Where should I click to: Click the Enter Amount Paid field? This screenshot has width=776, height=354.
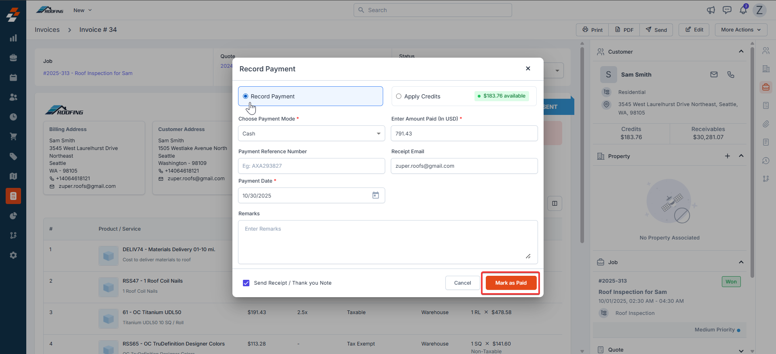click(464, 133)
